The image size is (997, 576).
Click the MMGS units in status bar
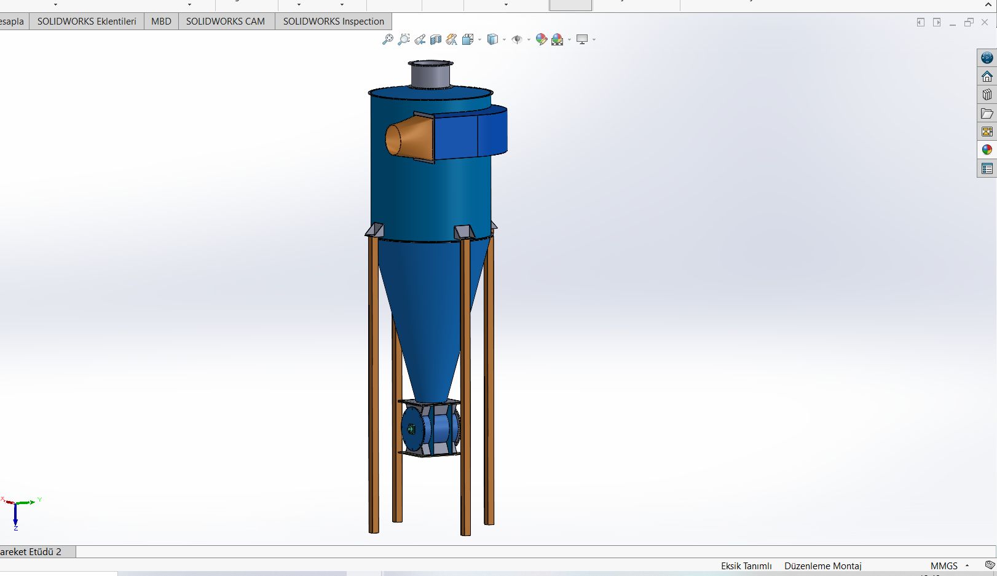(x=944, y=566)
